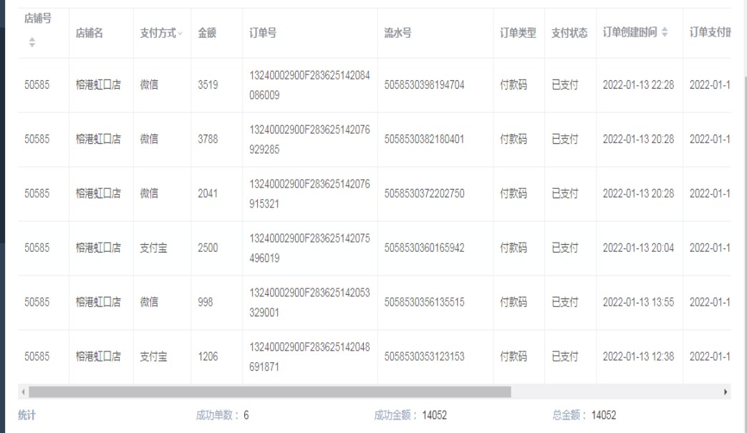Image resolution: width=747 pixels, height=433 pixels.
Task: Click the 订单类型 column header
Action: (518, 33)
